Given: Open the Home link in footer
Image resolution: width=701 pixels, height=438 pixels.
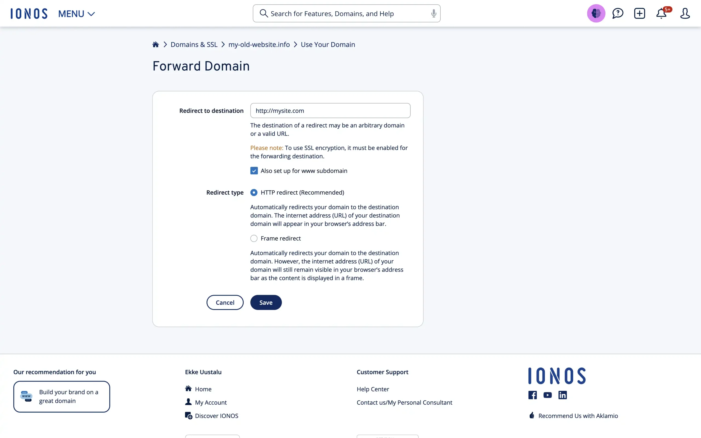Looking at the screenshot, I should pos(203,389).
